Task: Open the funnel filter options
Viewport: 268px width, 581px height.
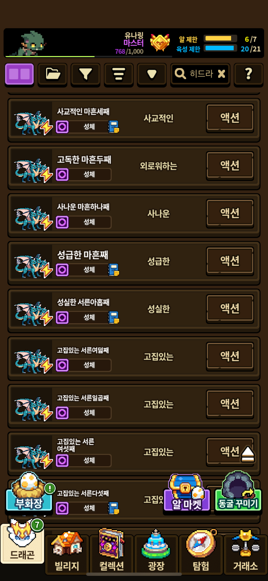Action: (x=85, y=74)
